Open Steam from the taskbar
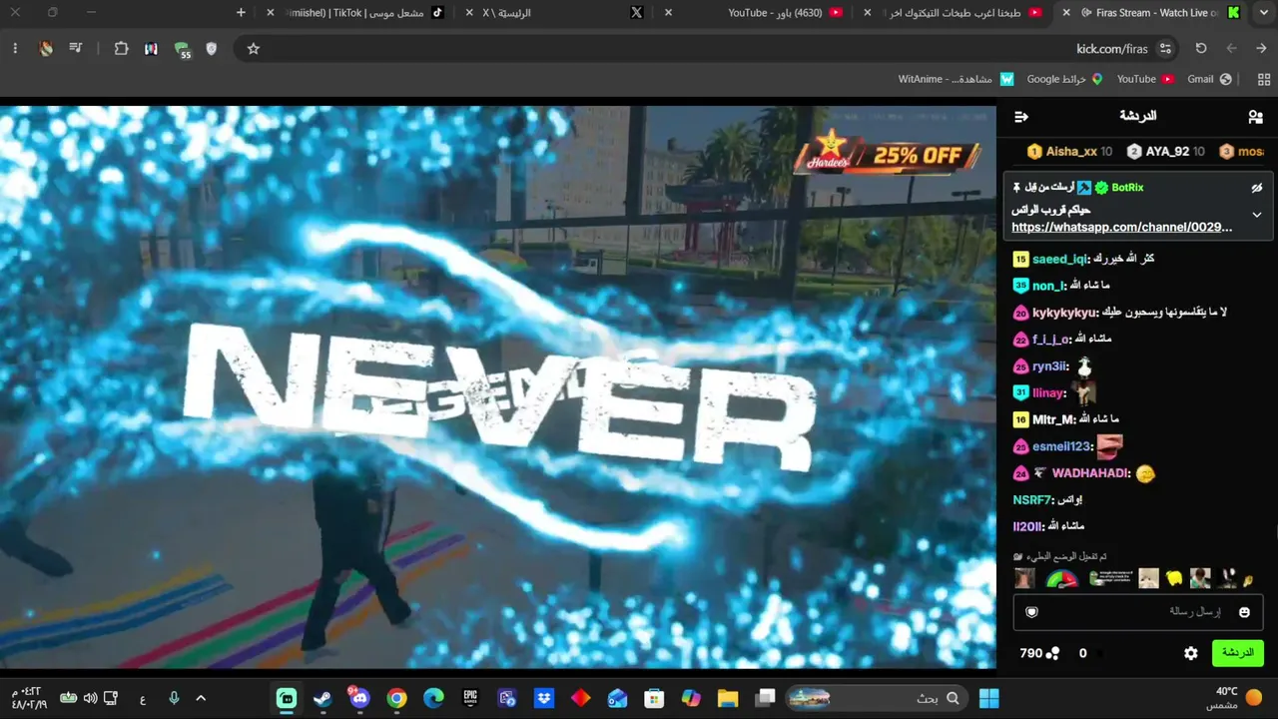Image resolution: width=1278 pixels, height=719 pixels. [x=322, y=698]
